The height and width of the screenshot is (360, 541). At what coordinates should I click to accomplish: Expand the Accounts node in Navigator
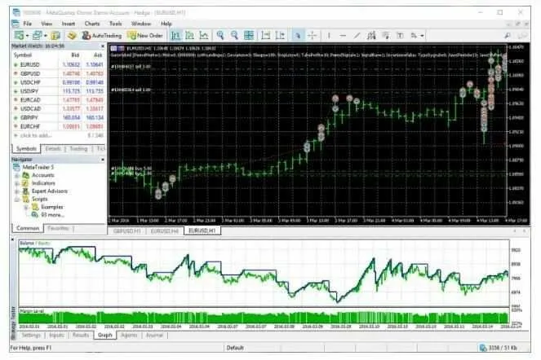click(16, 175)
